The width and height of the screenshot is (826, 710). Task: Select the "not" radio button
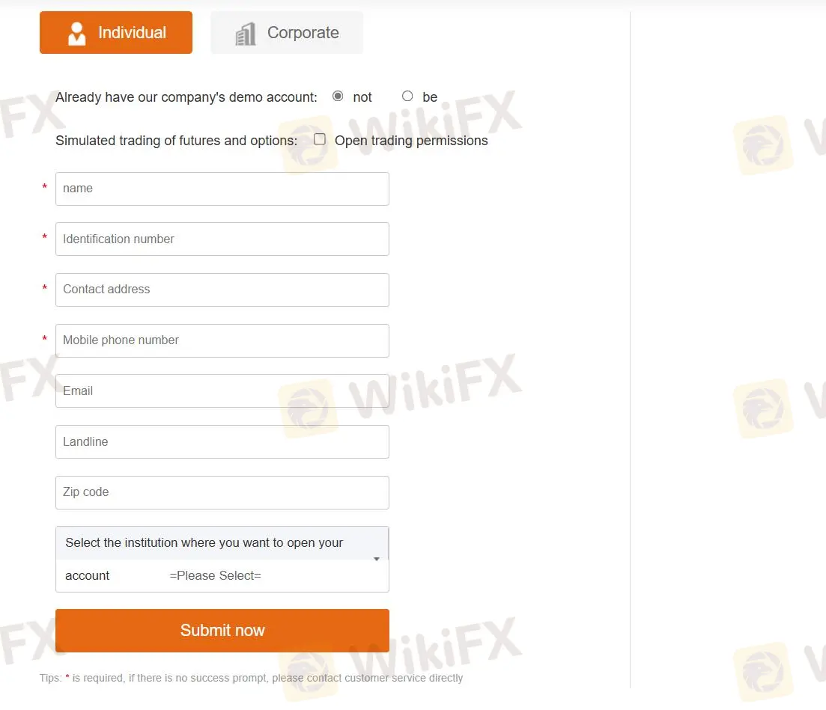338,97
